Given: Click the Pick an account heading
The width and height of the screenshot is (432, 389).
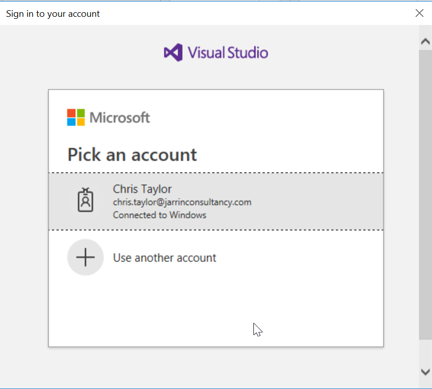Looking at the screenshot, I should coord(132,154).
